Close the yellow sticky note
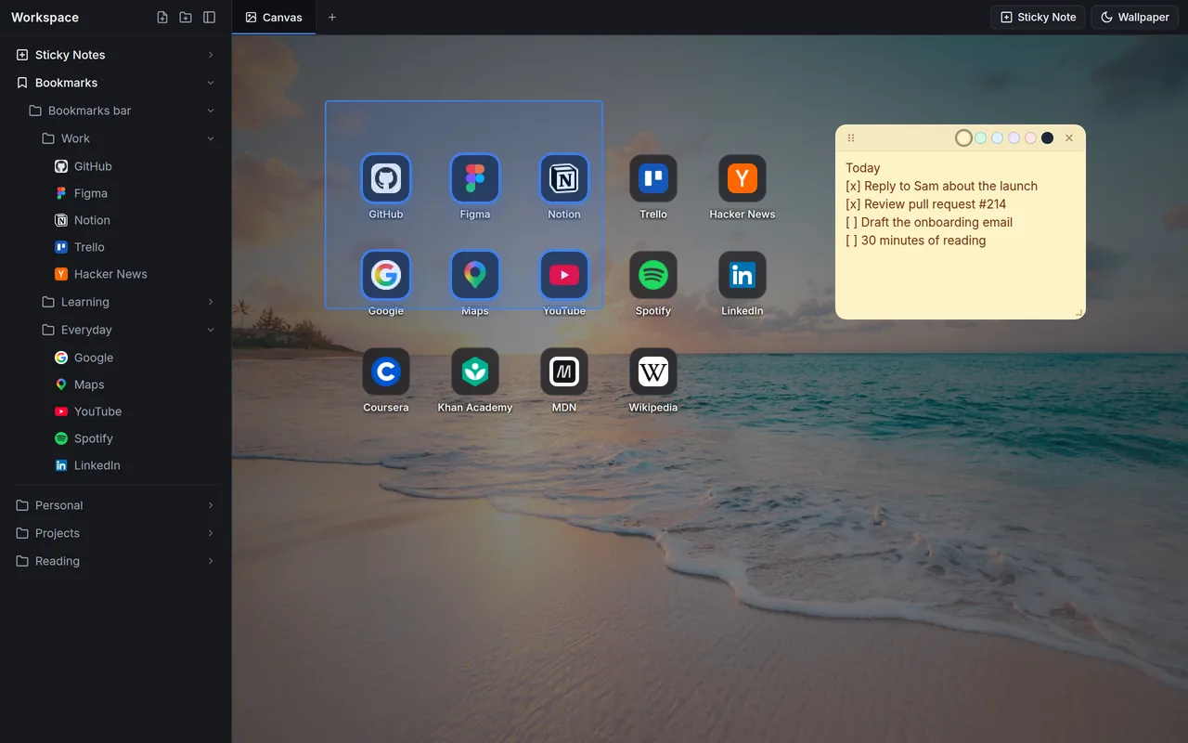Screen dimensions: 1188x743 pos(1069,138)
